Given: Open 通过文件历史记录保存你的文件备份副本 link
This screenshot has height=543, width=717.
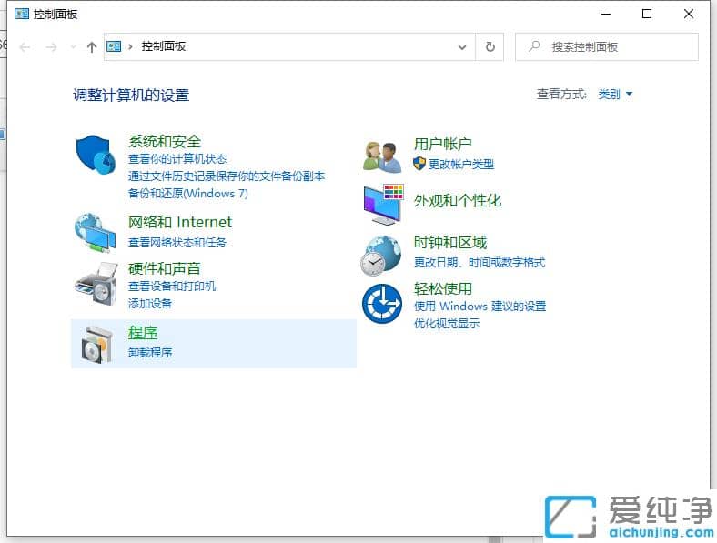Looking at the screenshot, I should click(227, 176).
